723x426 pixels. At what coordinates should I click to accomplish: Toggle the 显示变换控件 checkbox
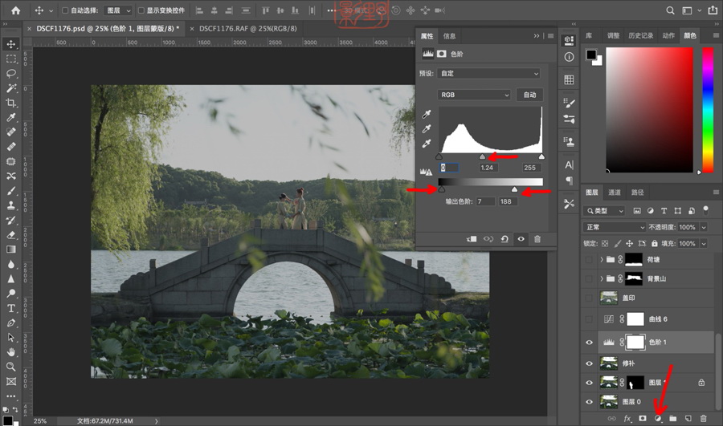pos(141,10)
